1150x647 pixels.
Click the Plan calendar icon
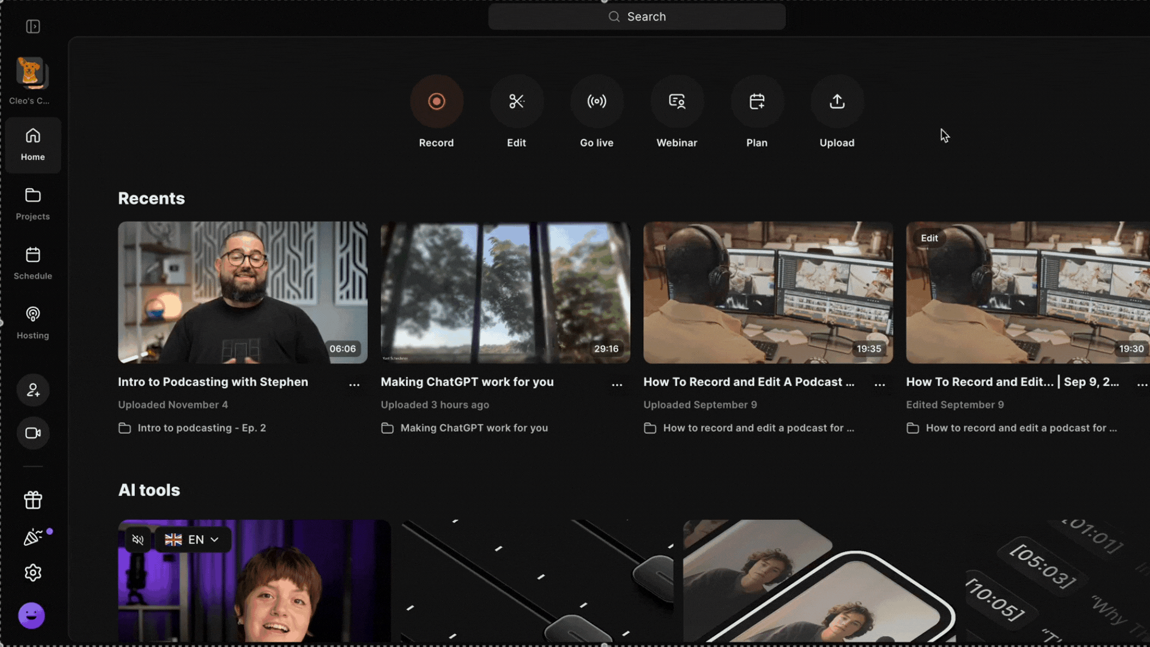(756, 101)
